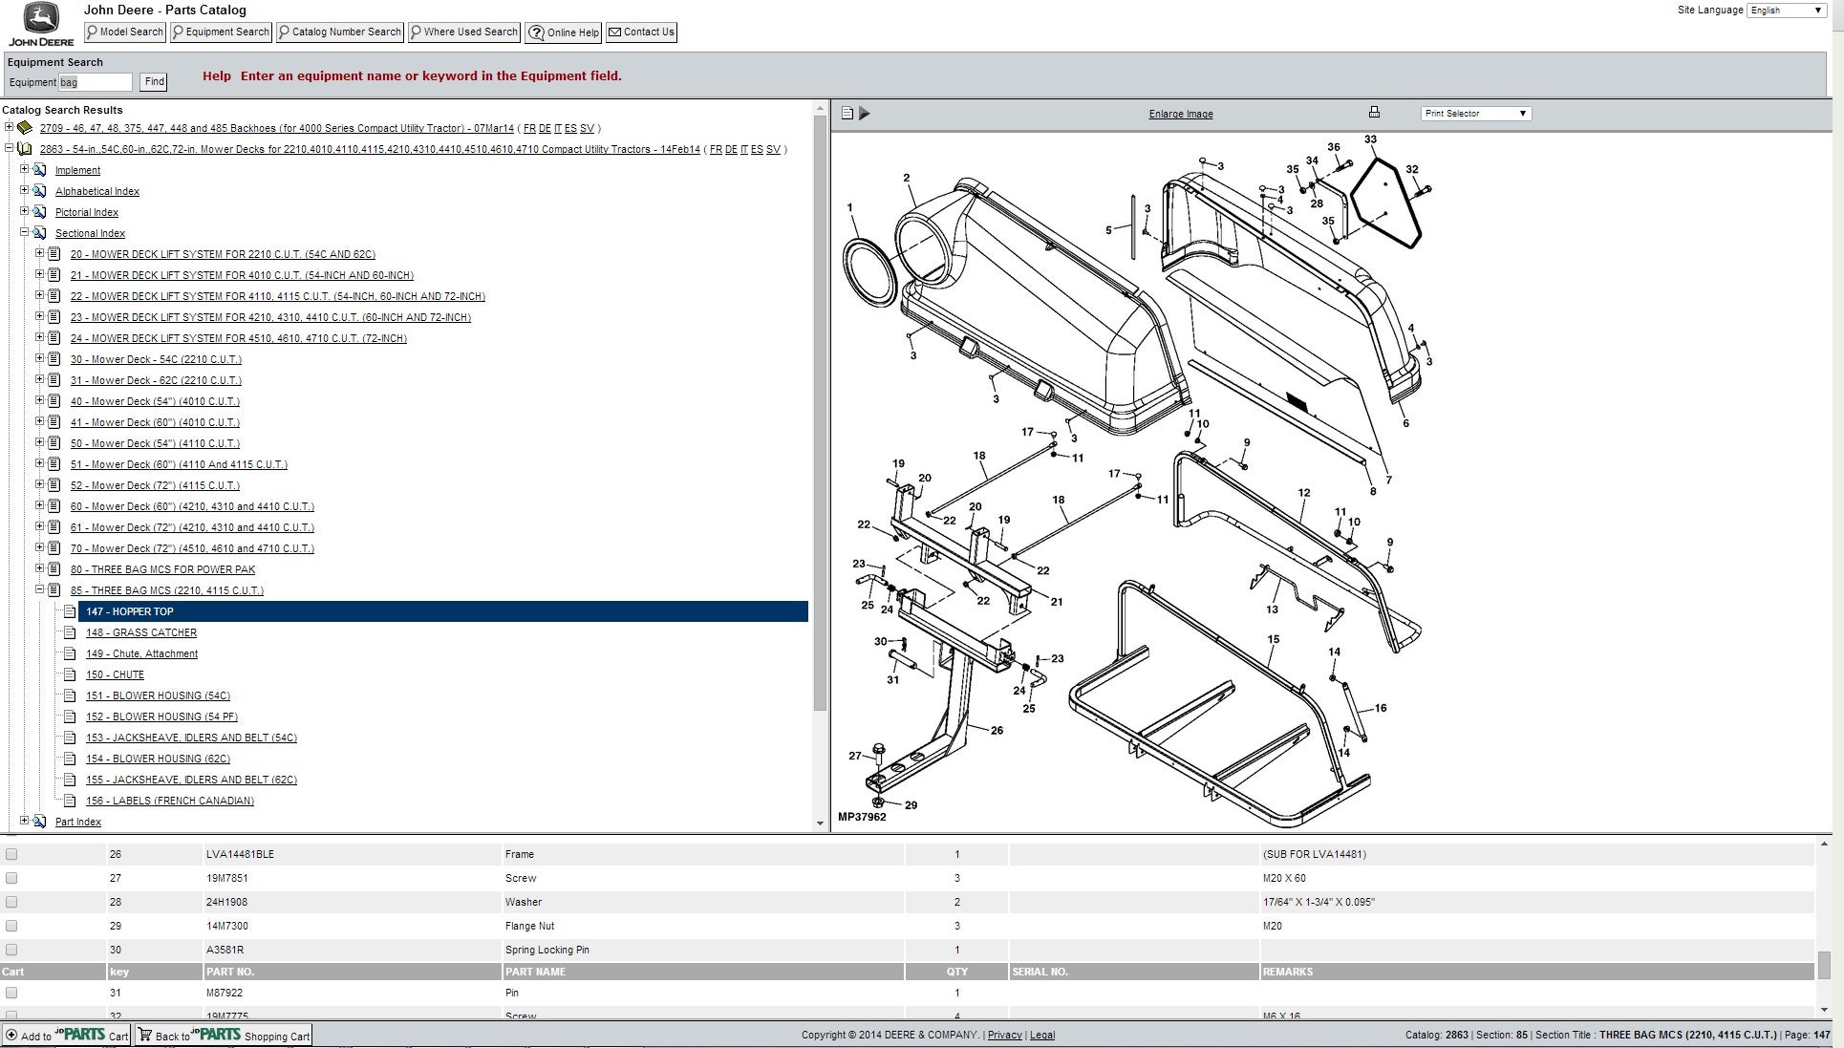Open Equipment Search
Viewport: 1844px width, 1048px height.
pyautogui.click(x=221, y=32)
